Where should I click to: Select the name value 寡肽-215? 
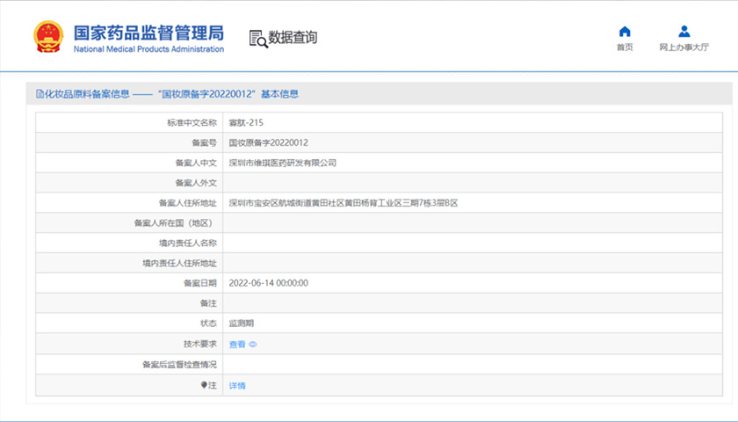click(246, 122)
